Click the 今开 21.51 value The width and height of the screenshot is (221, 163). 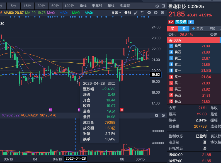[203, 108]
